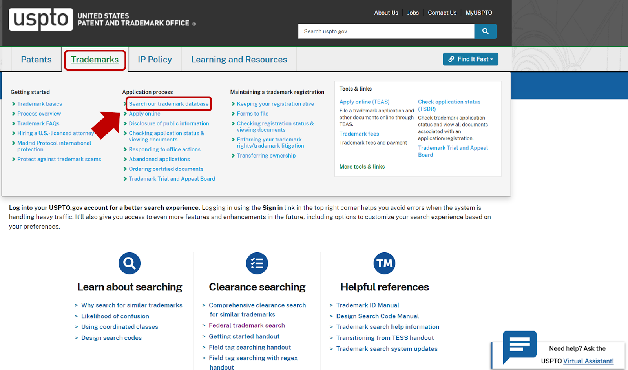628x370 pixels.
Task: Open Hiring a U.S.-licensed attorney
Action: (x=56, y=133)
